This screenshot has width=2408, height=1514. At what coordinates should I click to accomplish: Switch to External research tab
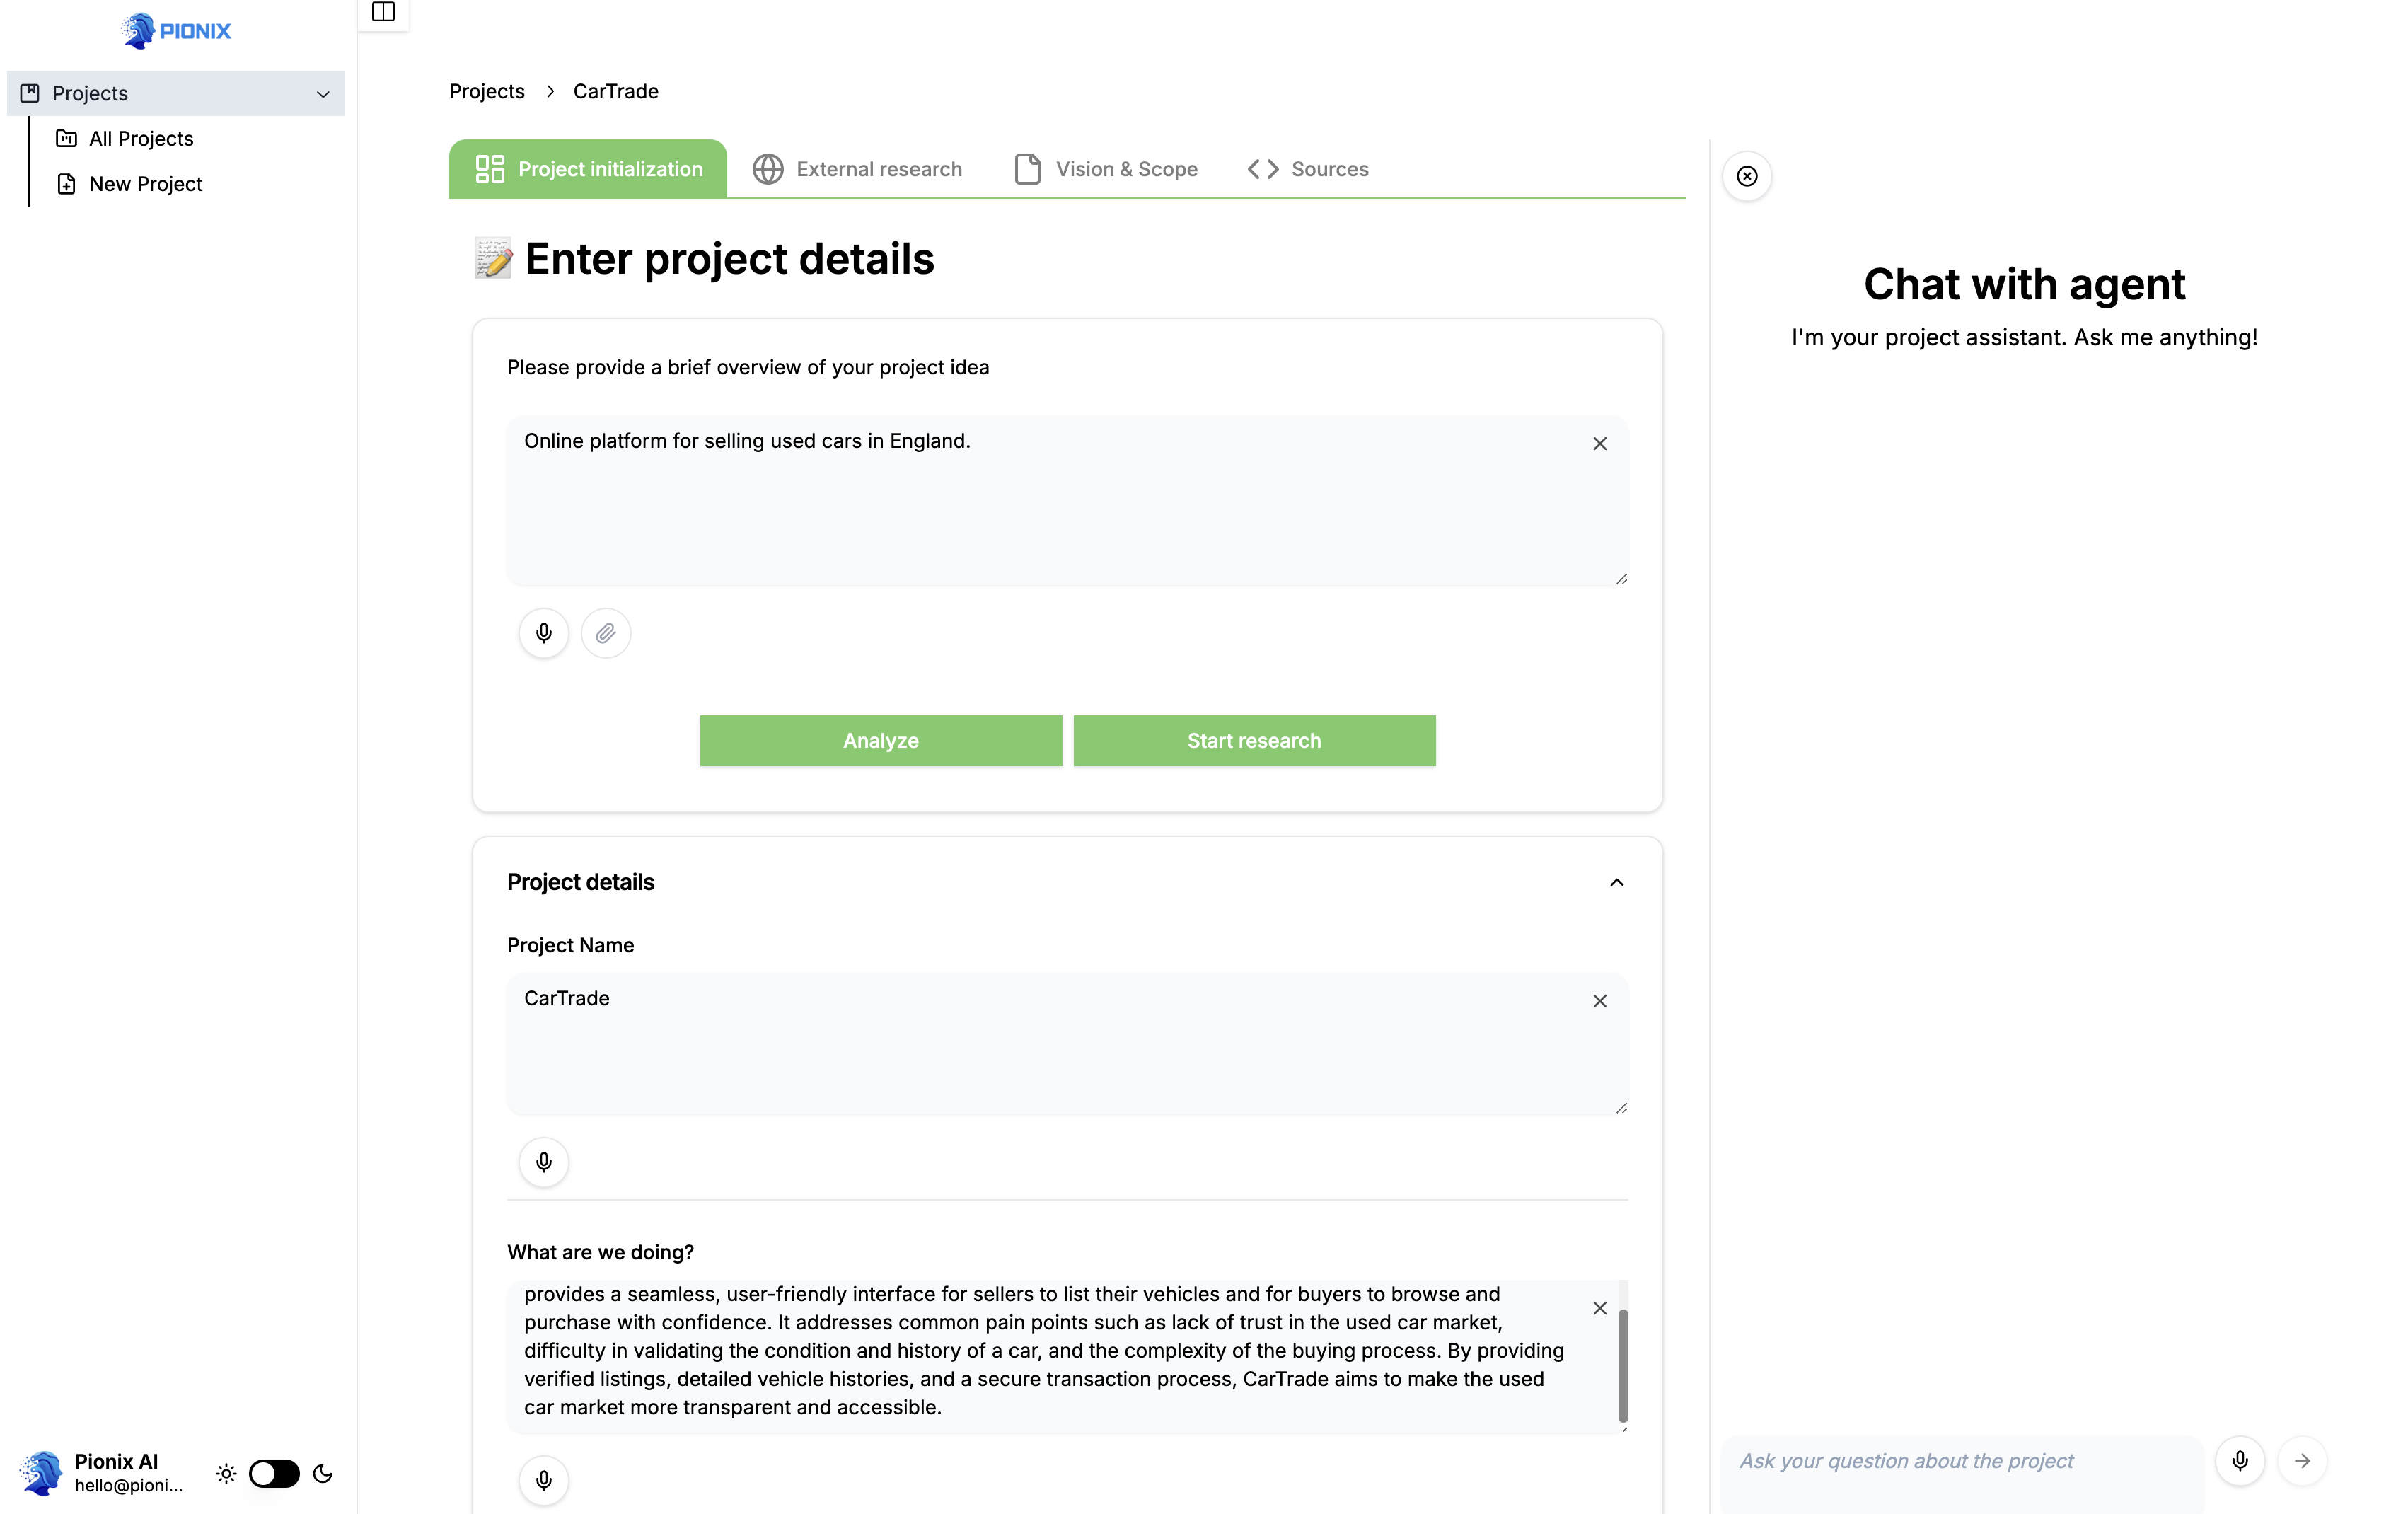pyautogui.click(x=857, y=169)
